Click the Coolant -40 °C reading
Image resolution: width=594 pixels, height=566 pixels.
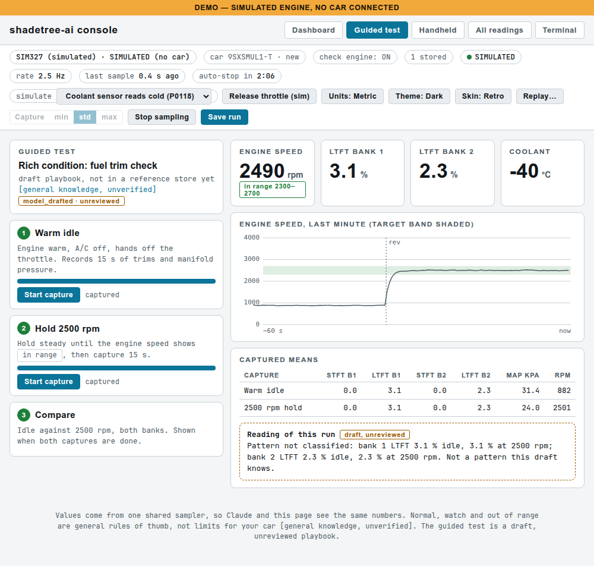coord(530,171)
